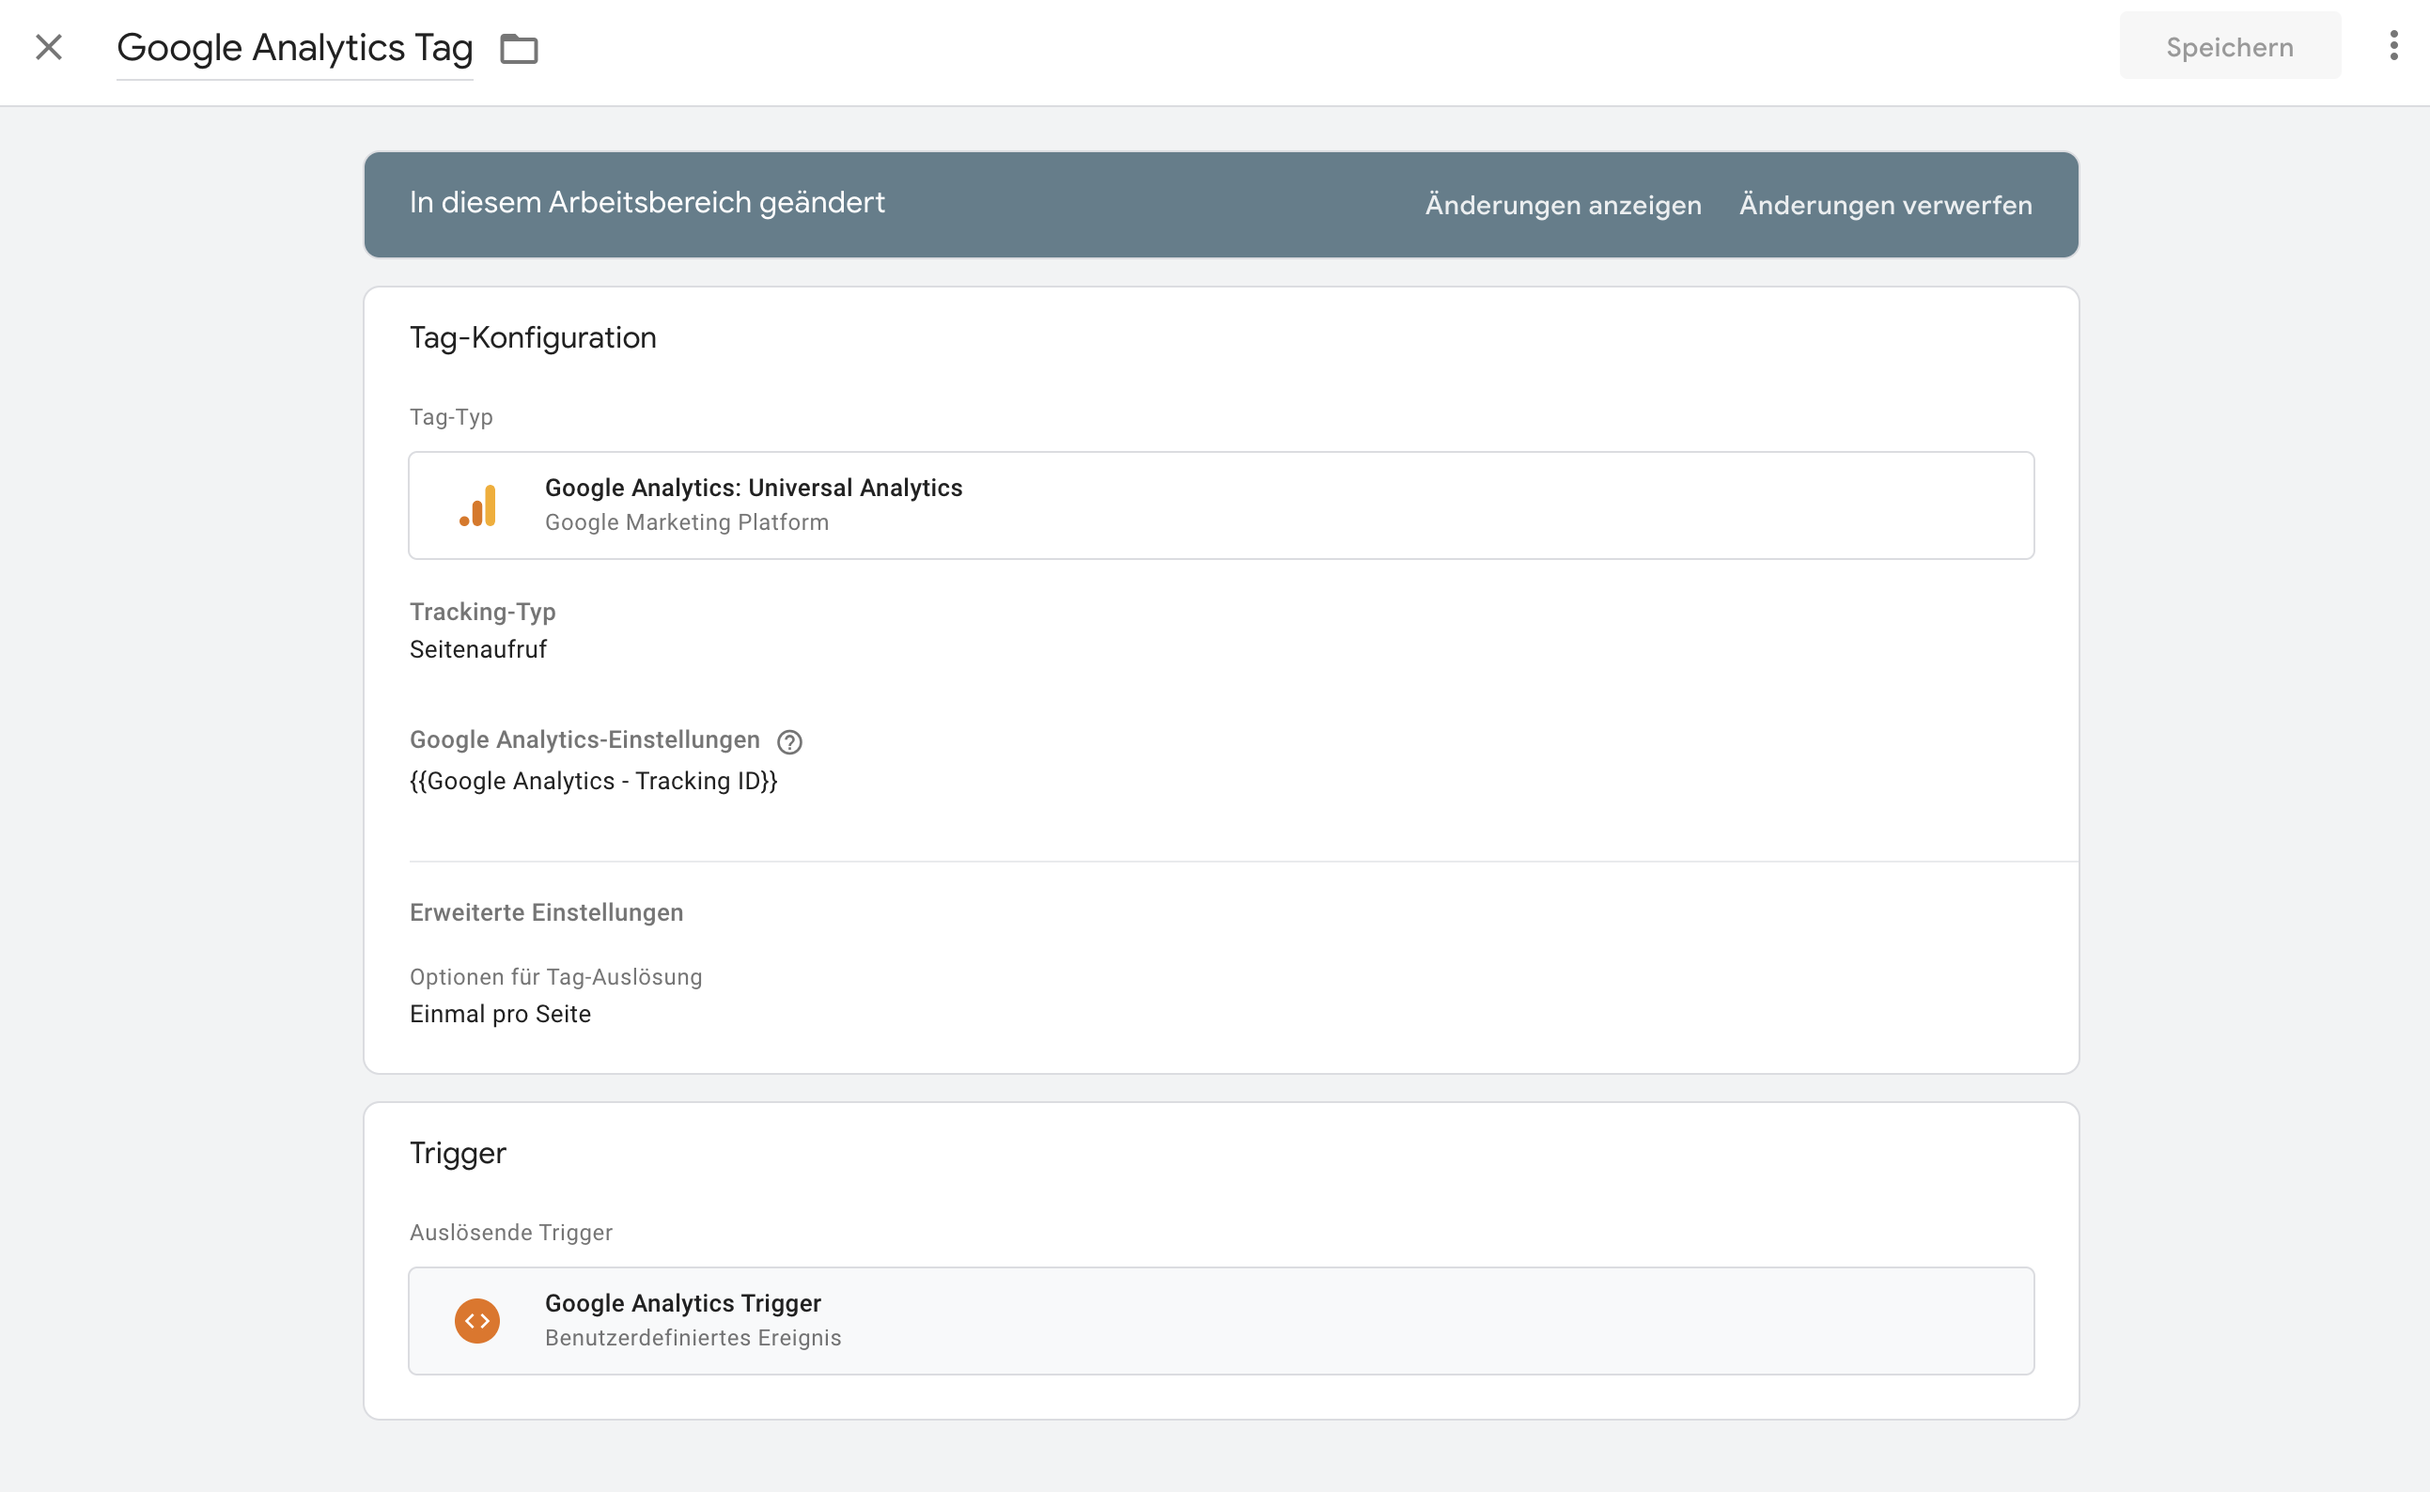Click the Einmal pro Seite value
The height and width of the screenshot is (1492, 2430).
(x=500, y=1014)
